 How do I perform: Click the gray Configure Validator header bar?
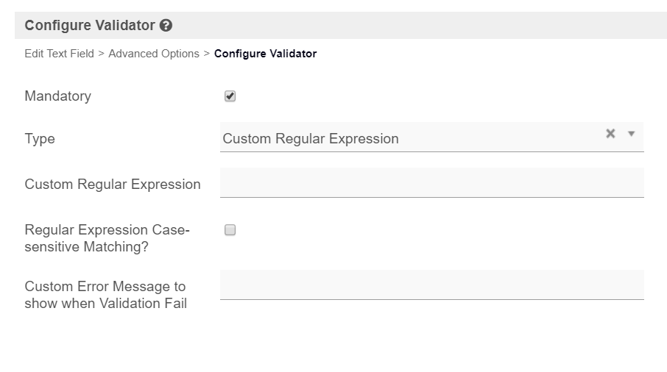click(x=412, y=26)
